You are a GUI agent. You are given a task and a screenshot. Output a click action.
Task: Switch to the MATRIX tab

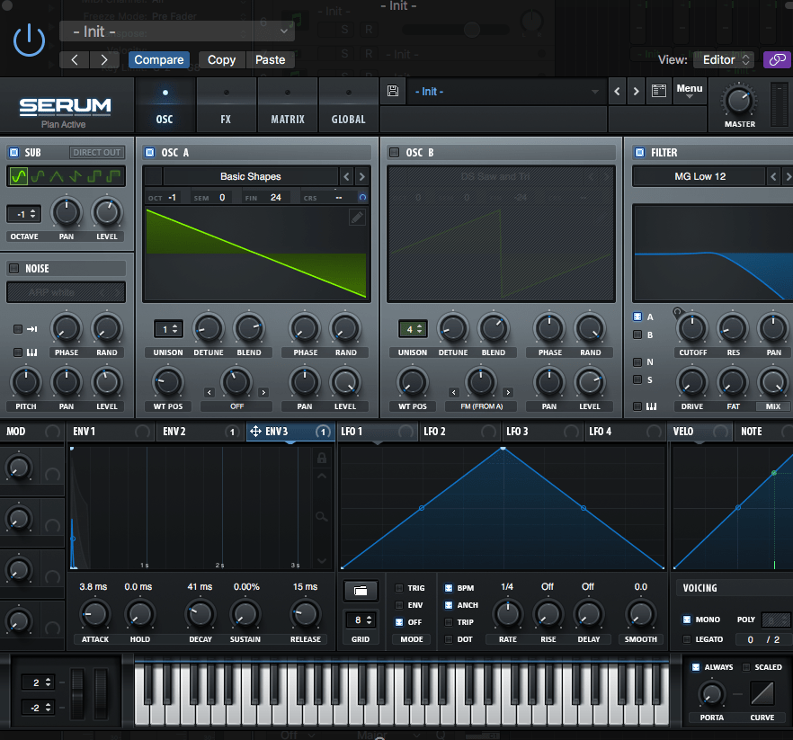[x=288, y=106]
